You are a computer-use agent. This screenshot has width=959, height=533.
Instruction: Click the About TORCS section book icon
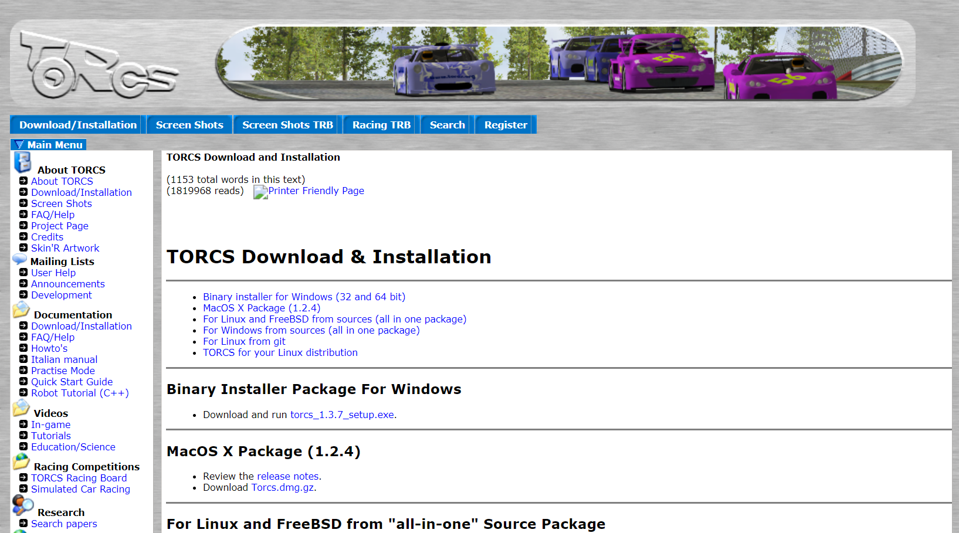pyautogui.click(x=22, y=162)
